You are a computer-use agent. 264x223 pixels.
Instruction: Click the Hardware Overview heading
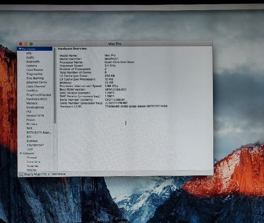73,49
